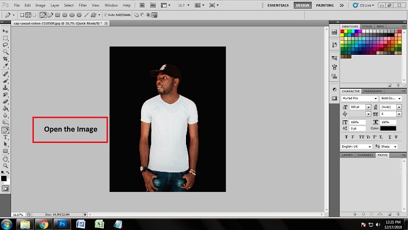Enable Paths mode in options bar

[x=28, y=15]
